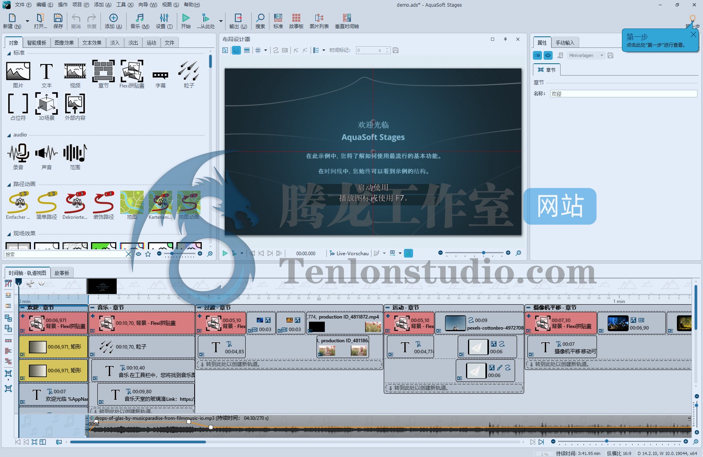The height and width of the screenshot is (457, 703).
Task: Collapse the 欢迎 - 章节 chapter in timeline
Action: (x=23, y=307)
